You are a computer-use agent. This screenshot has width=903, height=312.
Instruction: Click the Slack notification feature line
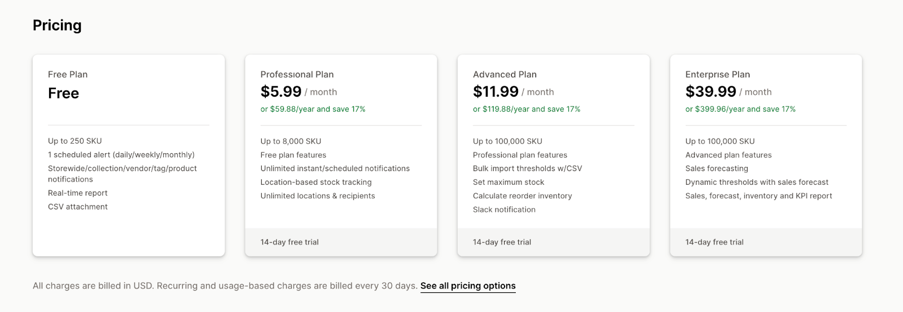coord(504,210)
